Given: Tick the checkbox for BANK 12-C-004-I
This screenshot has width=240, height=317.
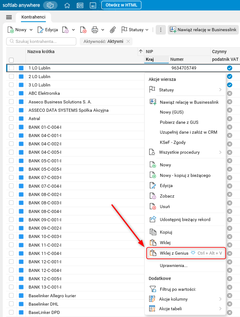Looking at the screenshot, I should (x=11, y=270).
